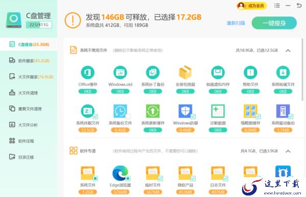Click the vertical scrollbar on the right
306x197 pixels.
302,69
